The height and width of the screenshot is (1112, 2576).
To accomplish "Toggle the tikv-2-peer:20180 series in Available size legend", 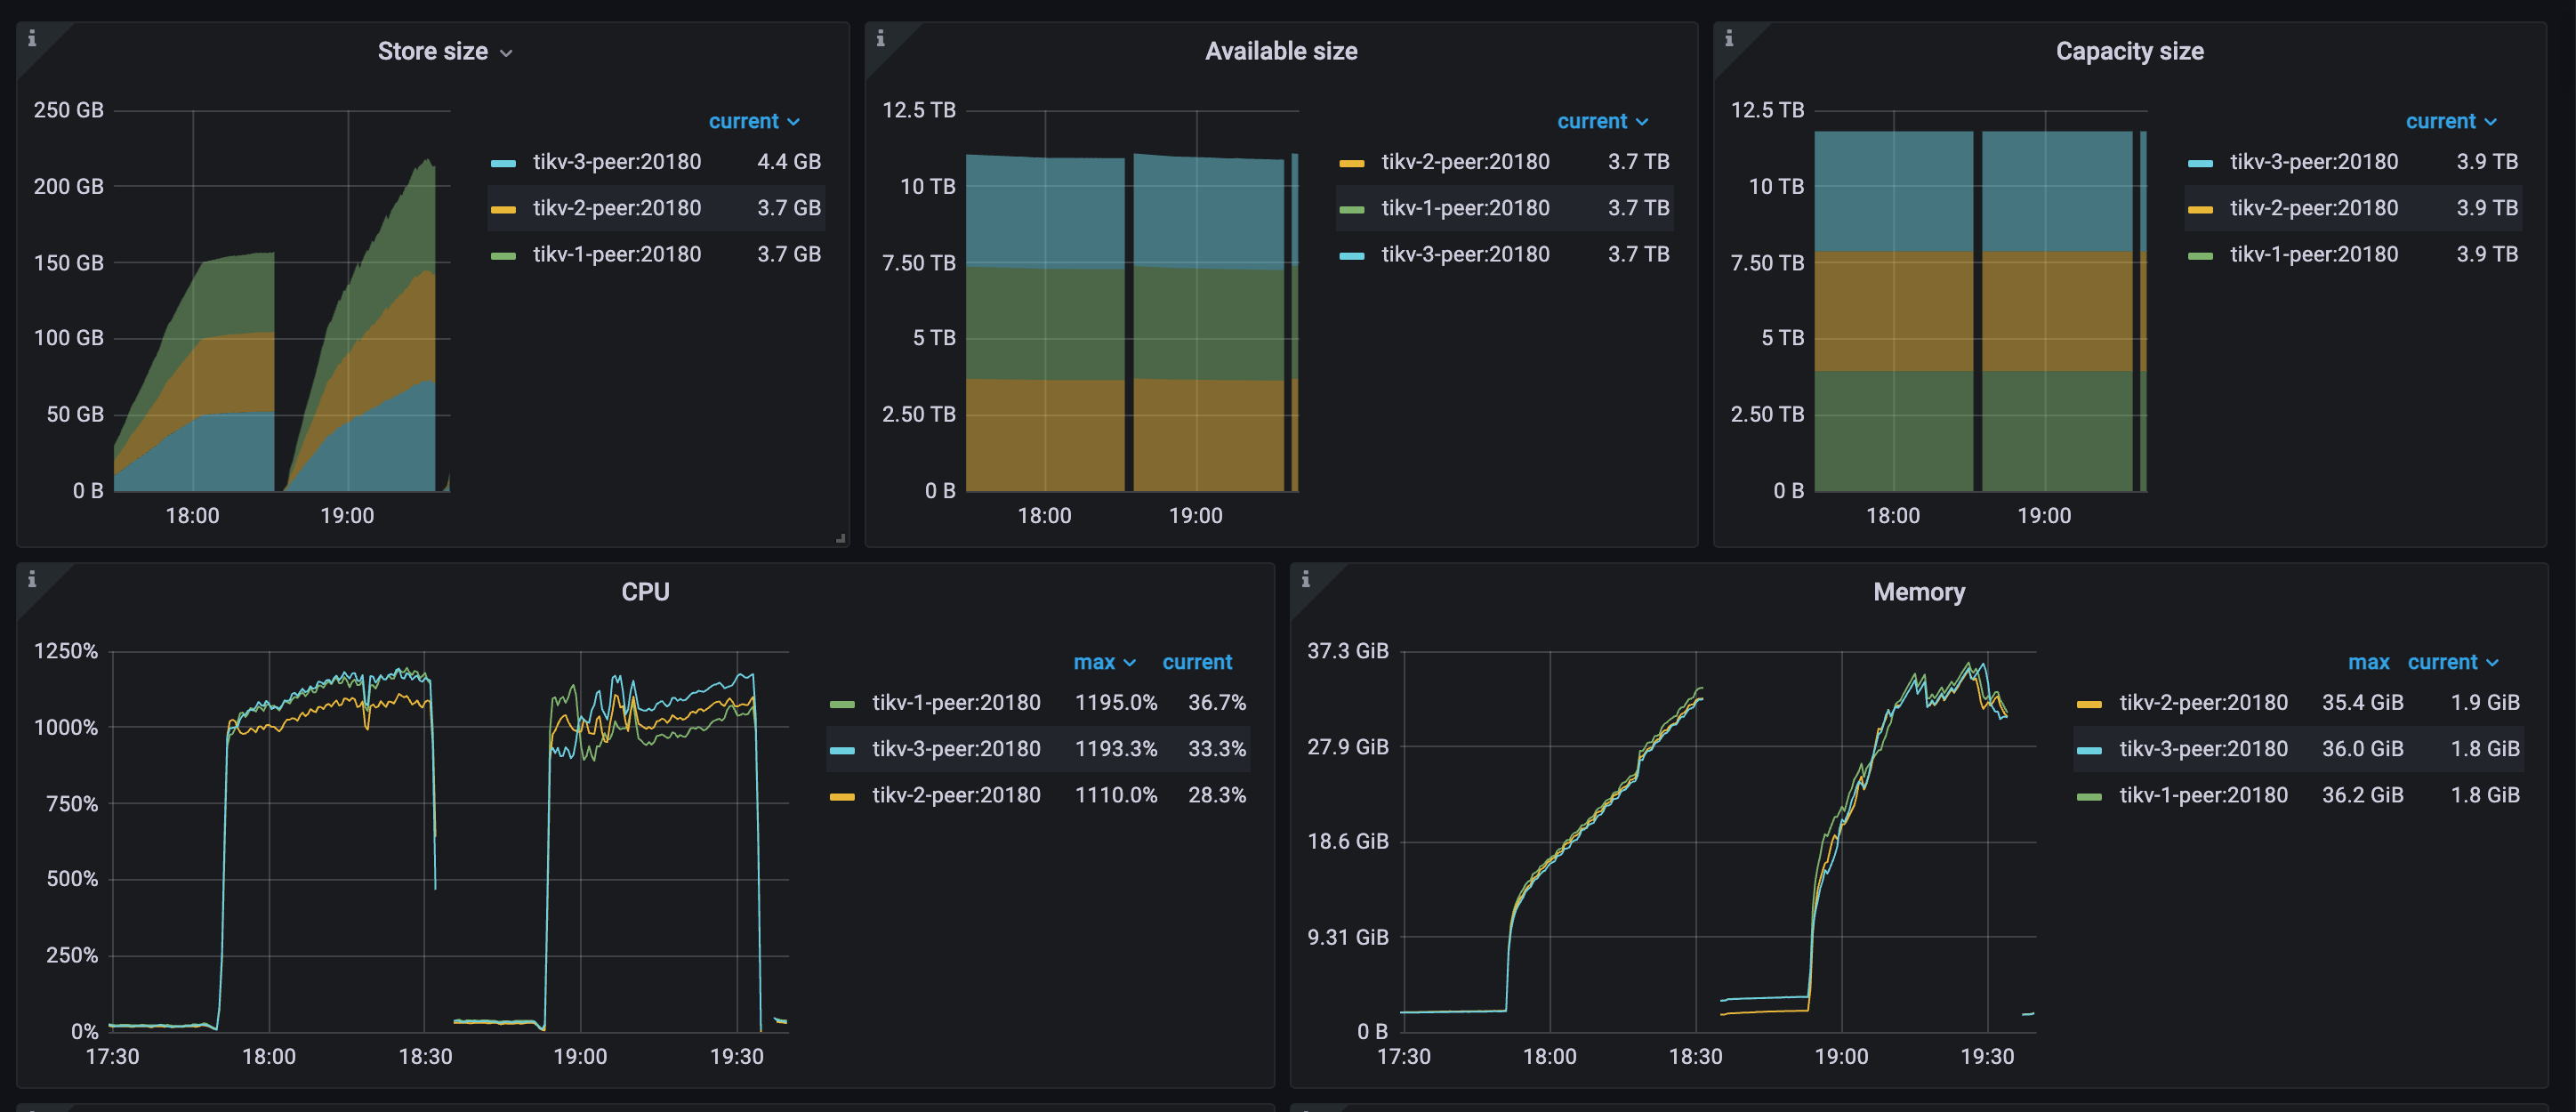I will coord(1465,161).
